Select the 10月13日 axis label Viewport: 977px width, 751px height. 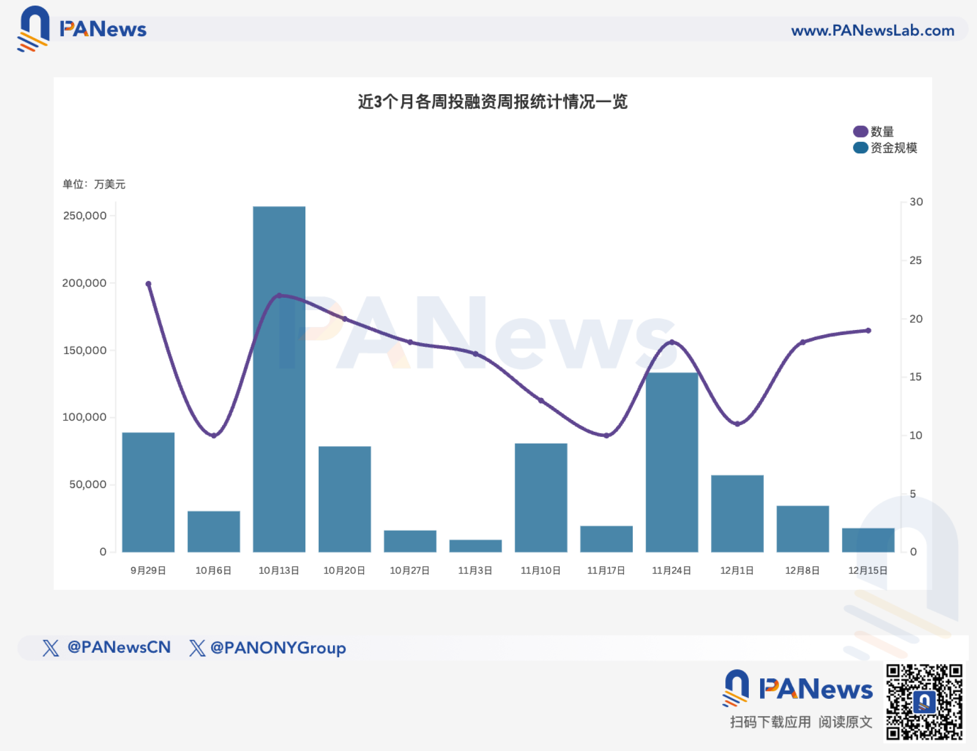coord(279,570)
